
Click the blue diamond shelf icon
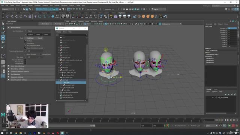point(53,16)
